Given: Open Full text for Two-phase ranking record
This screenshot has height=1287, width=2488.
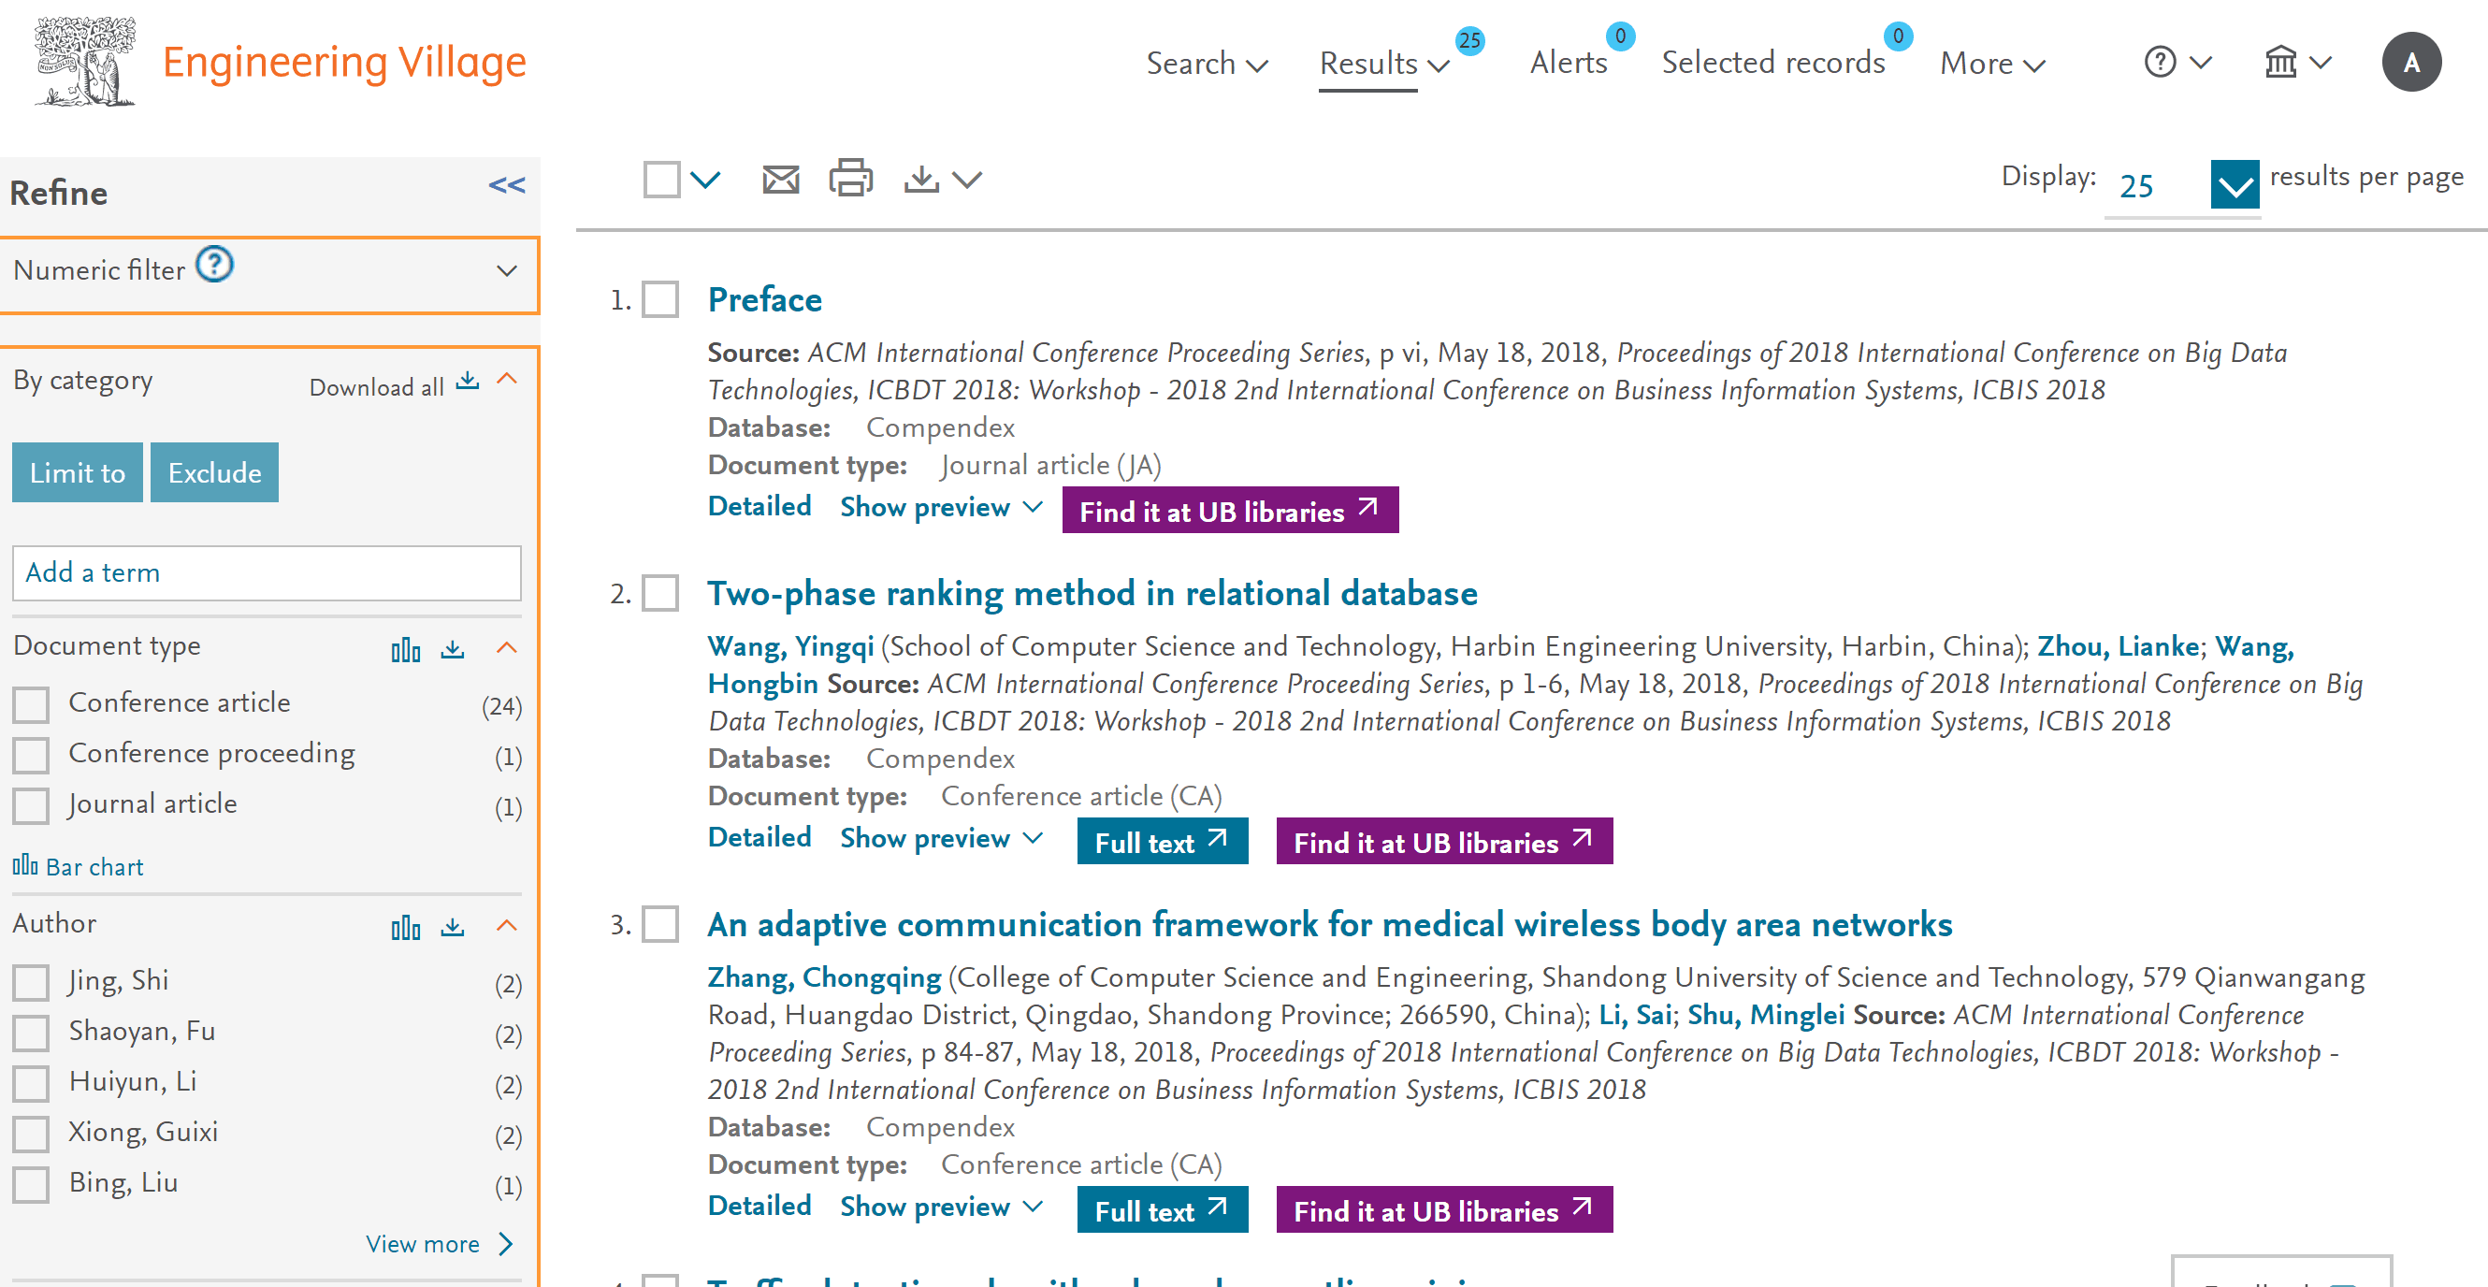Looking at the screenshot, I should tap(1163, 842).
